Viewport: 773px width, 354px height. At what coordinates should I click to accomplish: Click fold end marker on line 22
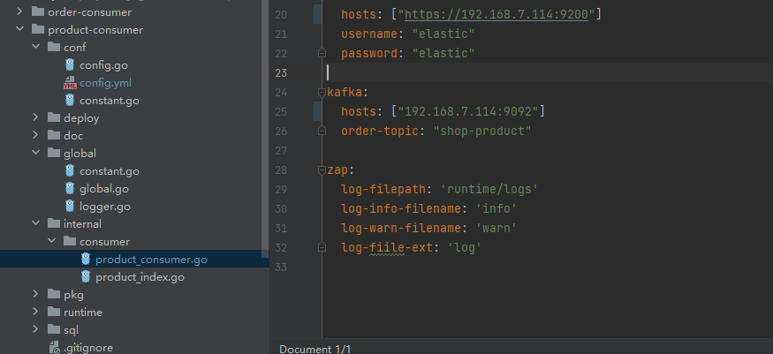coord(322,53)
